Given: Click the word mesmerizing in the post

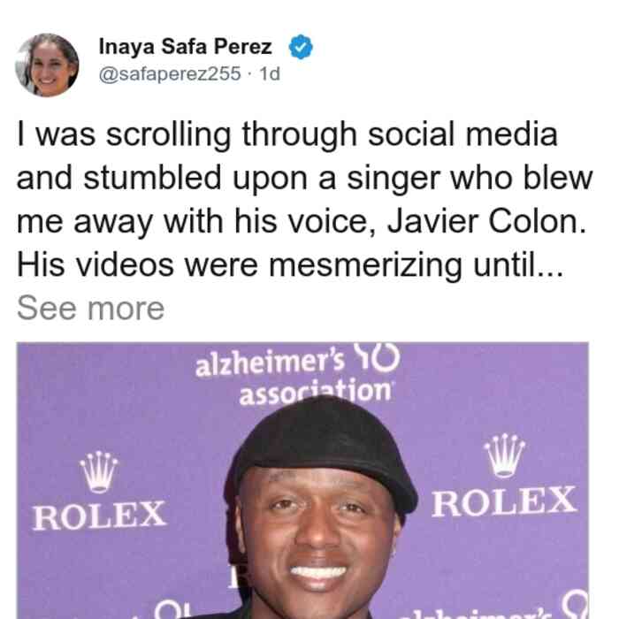Looking at the screenshot, I should click(365, 265).
